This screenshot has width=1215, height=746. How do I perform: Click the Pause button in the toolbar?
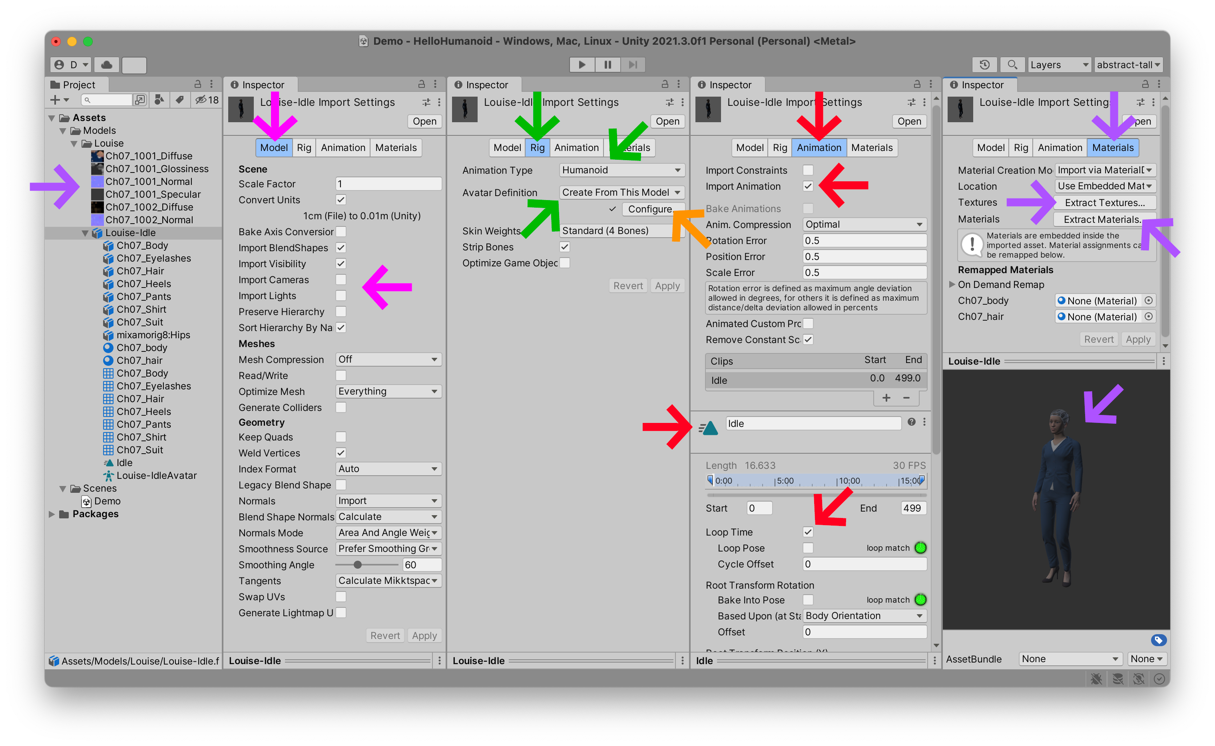(x=607, y=65)
